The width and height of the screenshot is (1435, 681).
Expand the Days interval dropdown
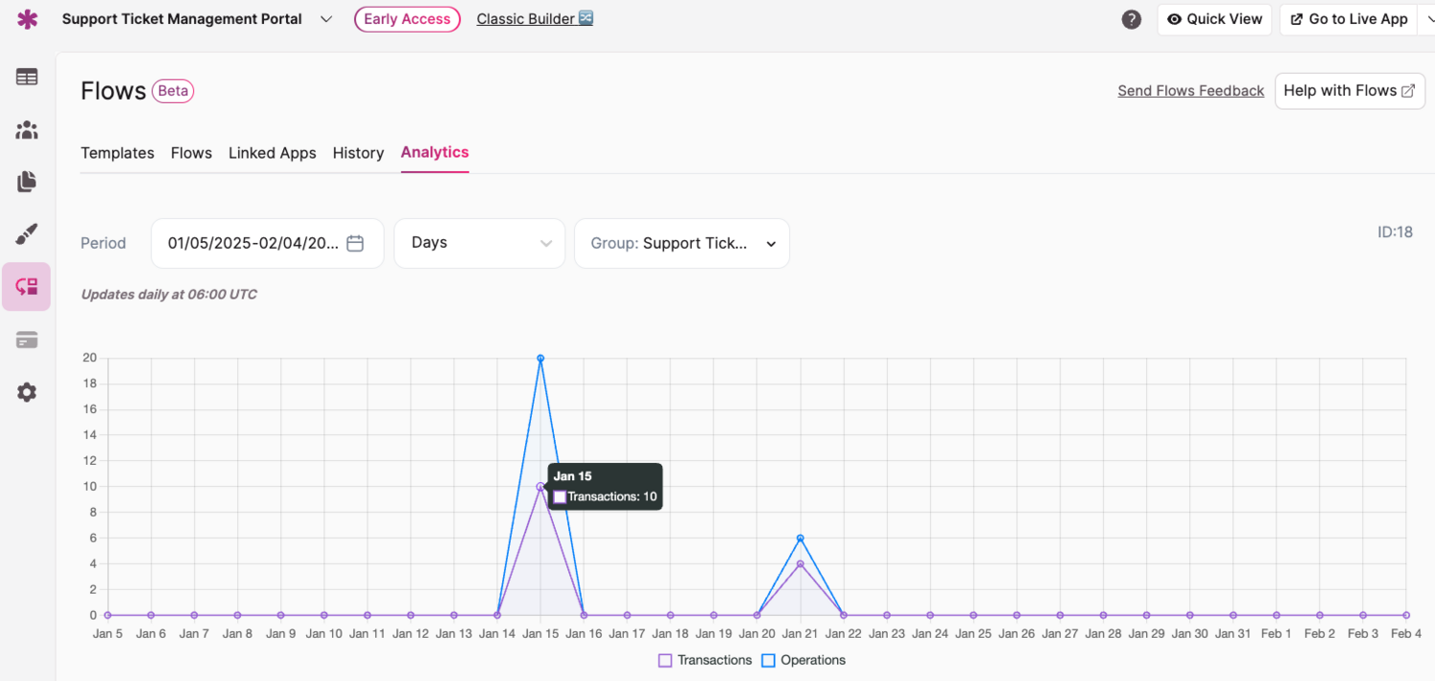479,243
